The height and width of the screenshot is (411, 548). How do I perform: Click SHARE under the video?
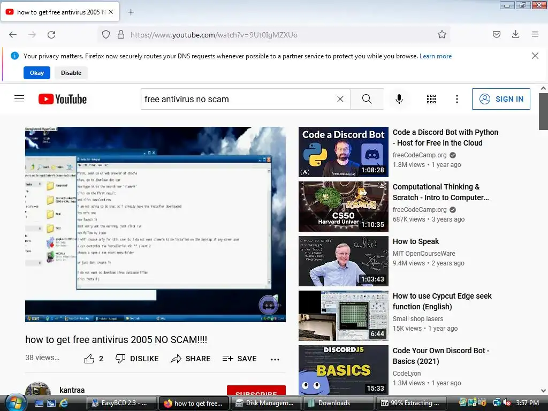(191, 359)
